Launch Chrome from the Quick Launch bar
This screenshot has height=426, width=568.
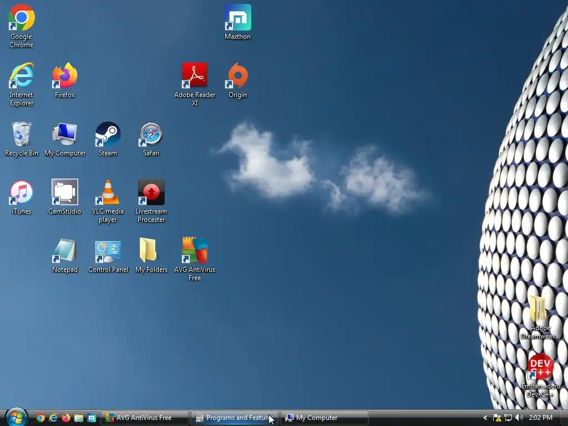pos(40,418)
